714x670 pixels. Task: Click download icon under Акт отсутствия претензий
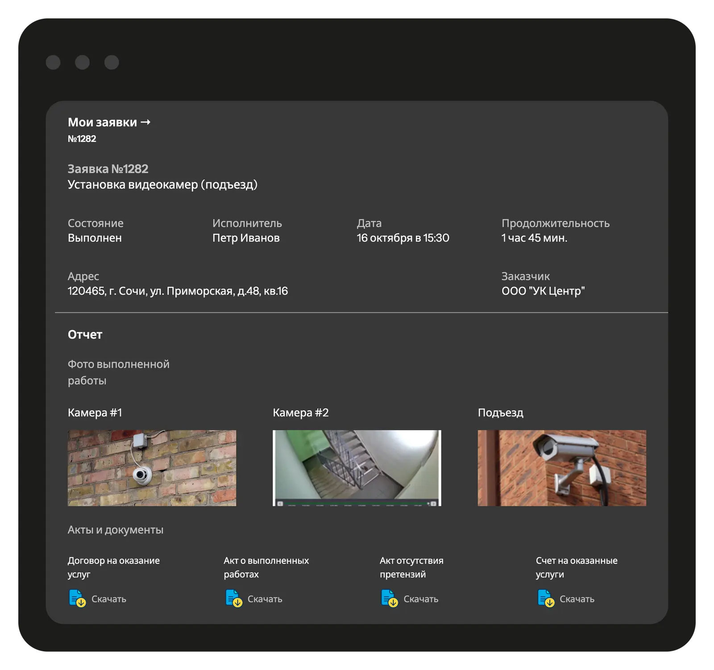(389, 599)
